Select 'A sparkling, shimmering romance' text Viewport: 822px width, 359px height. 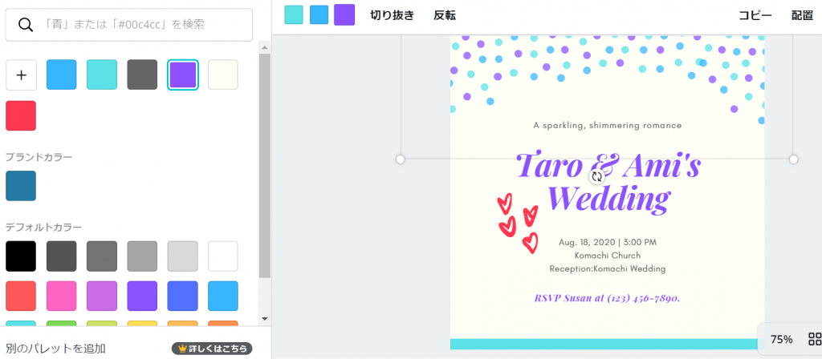[607, 126]
